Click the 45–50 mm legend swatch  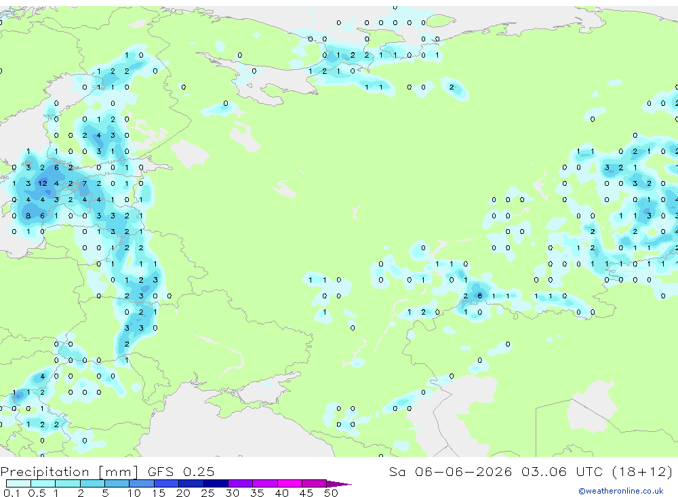point(315,483)
